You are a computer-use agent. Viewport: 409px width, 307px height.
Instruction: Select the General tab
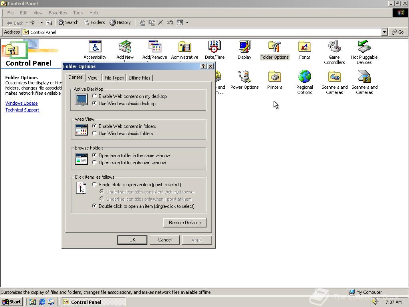[75, 77]
